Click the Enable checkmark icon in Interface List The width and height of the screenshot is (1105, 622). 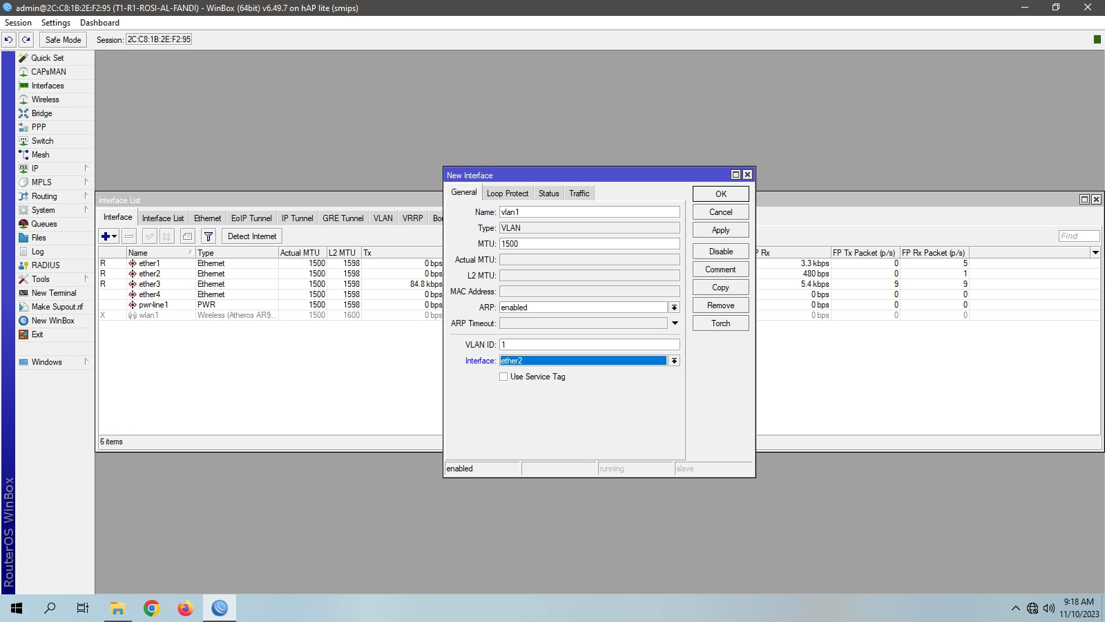[x=149, y=236]
